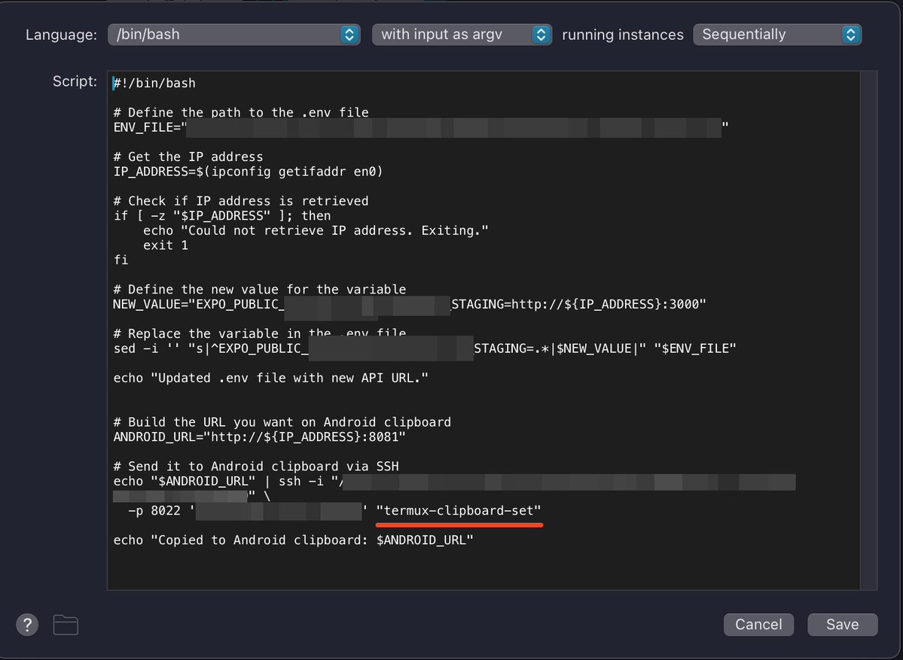
Task: Click the comment '# Build the URL you want on Android clipboard'
Action: (x=282, y=421)
